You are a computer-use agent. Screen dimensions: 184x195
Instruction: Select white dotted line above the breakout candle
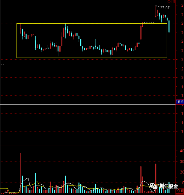point(149,23)
